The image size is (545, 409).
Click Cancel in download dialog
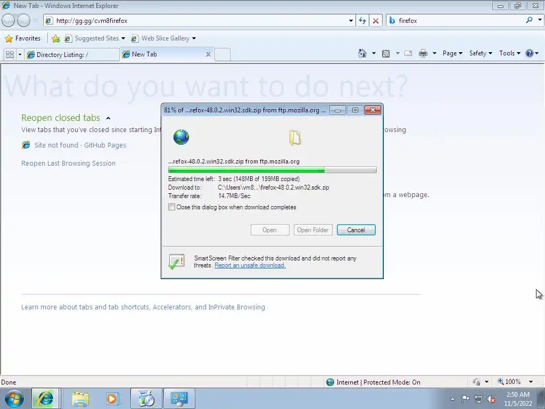tap(356, 230)
